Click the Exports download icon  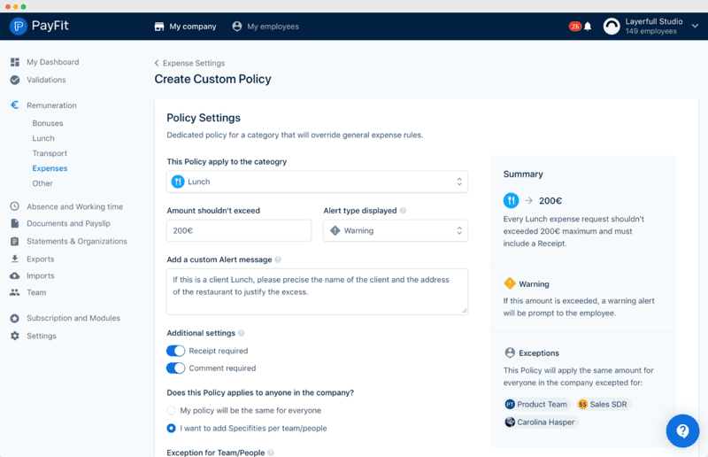pyautogui.click(x=15, y=259)
